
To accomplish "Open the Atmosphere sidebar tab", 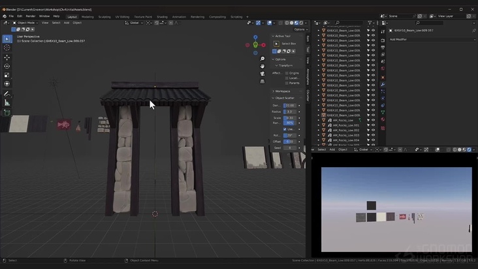I will (308, 76).
